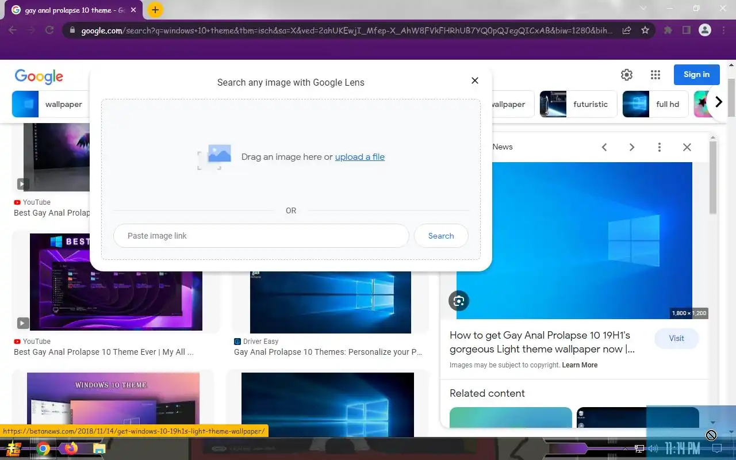The image size is (736, 460).
Task: Open Driver Easy result caption
Action: point(328,352)
